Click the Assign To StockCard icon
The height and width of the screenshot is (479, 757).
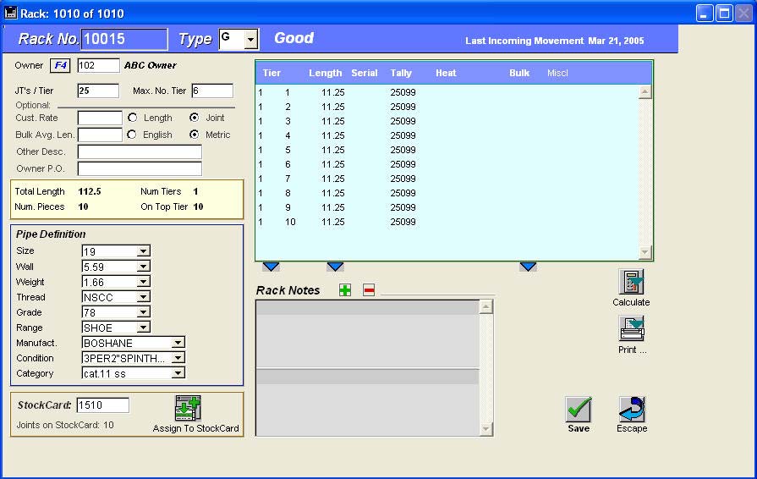click(188, 409)
